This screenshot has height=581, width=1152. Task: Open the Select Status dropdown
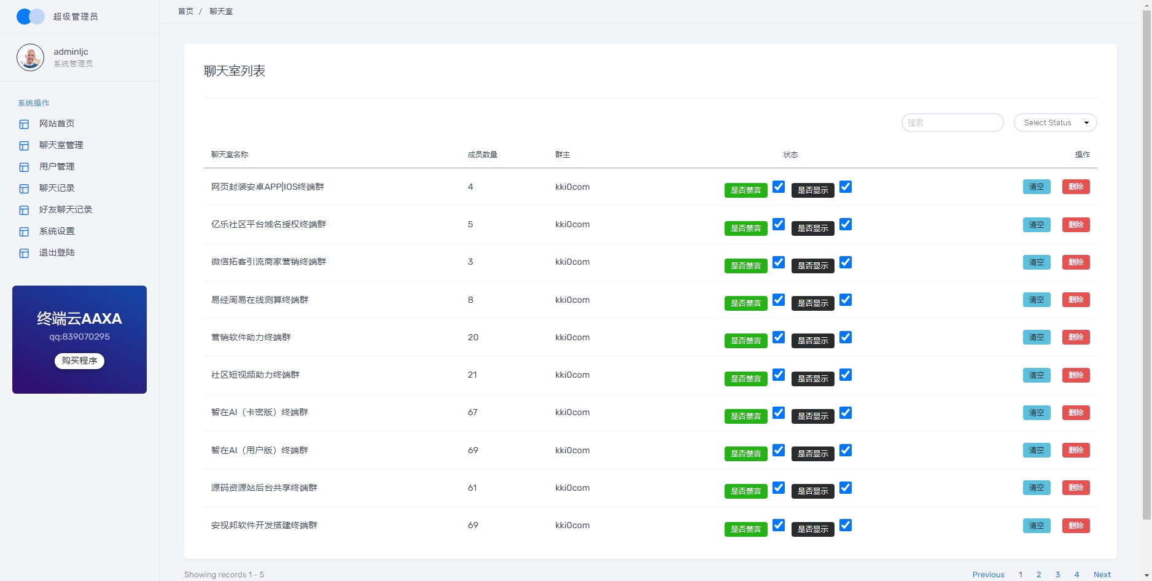click(1055, 123)
